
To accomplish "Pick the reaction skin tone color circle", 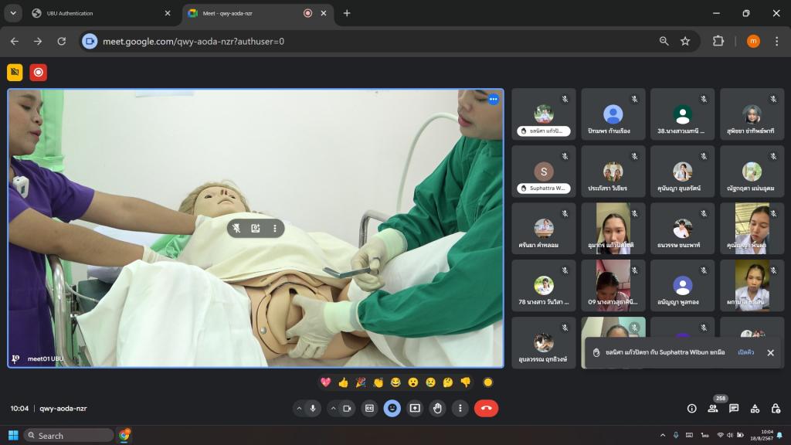I will pos(487,382).
